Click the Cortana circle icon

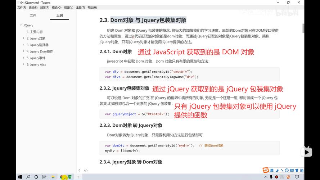point(36,177)
